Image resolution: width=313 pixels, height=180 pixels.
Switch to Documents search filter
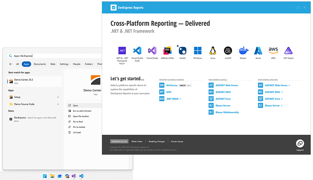40,64
